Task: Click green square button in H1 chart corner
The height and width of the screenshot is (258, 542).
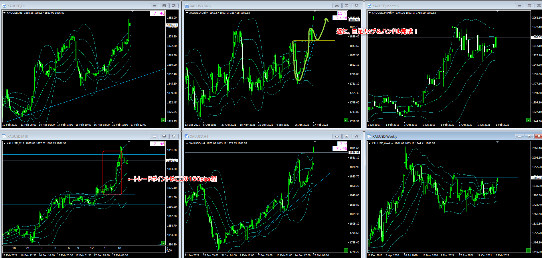Action: [163, 120]
